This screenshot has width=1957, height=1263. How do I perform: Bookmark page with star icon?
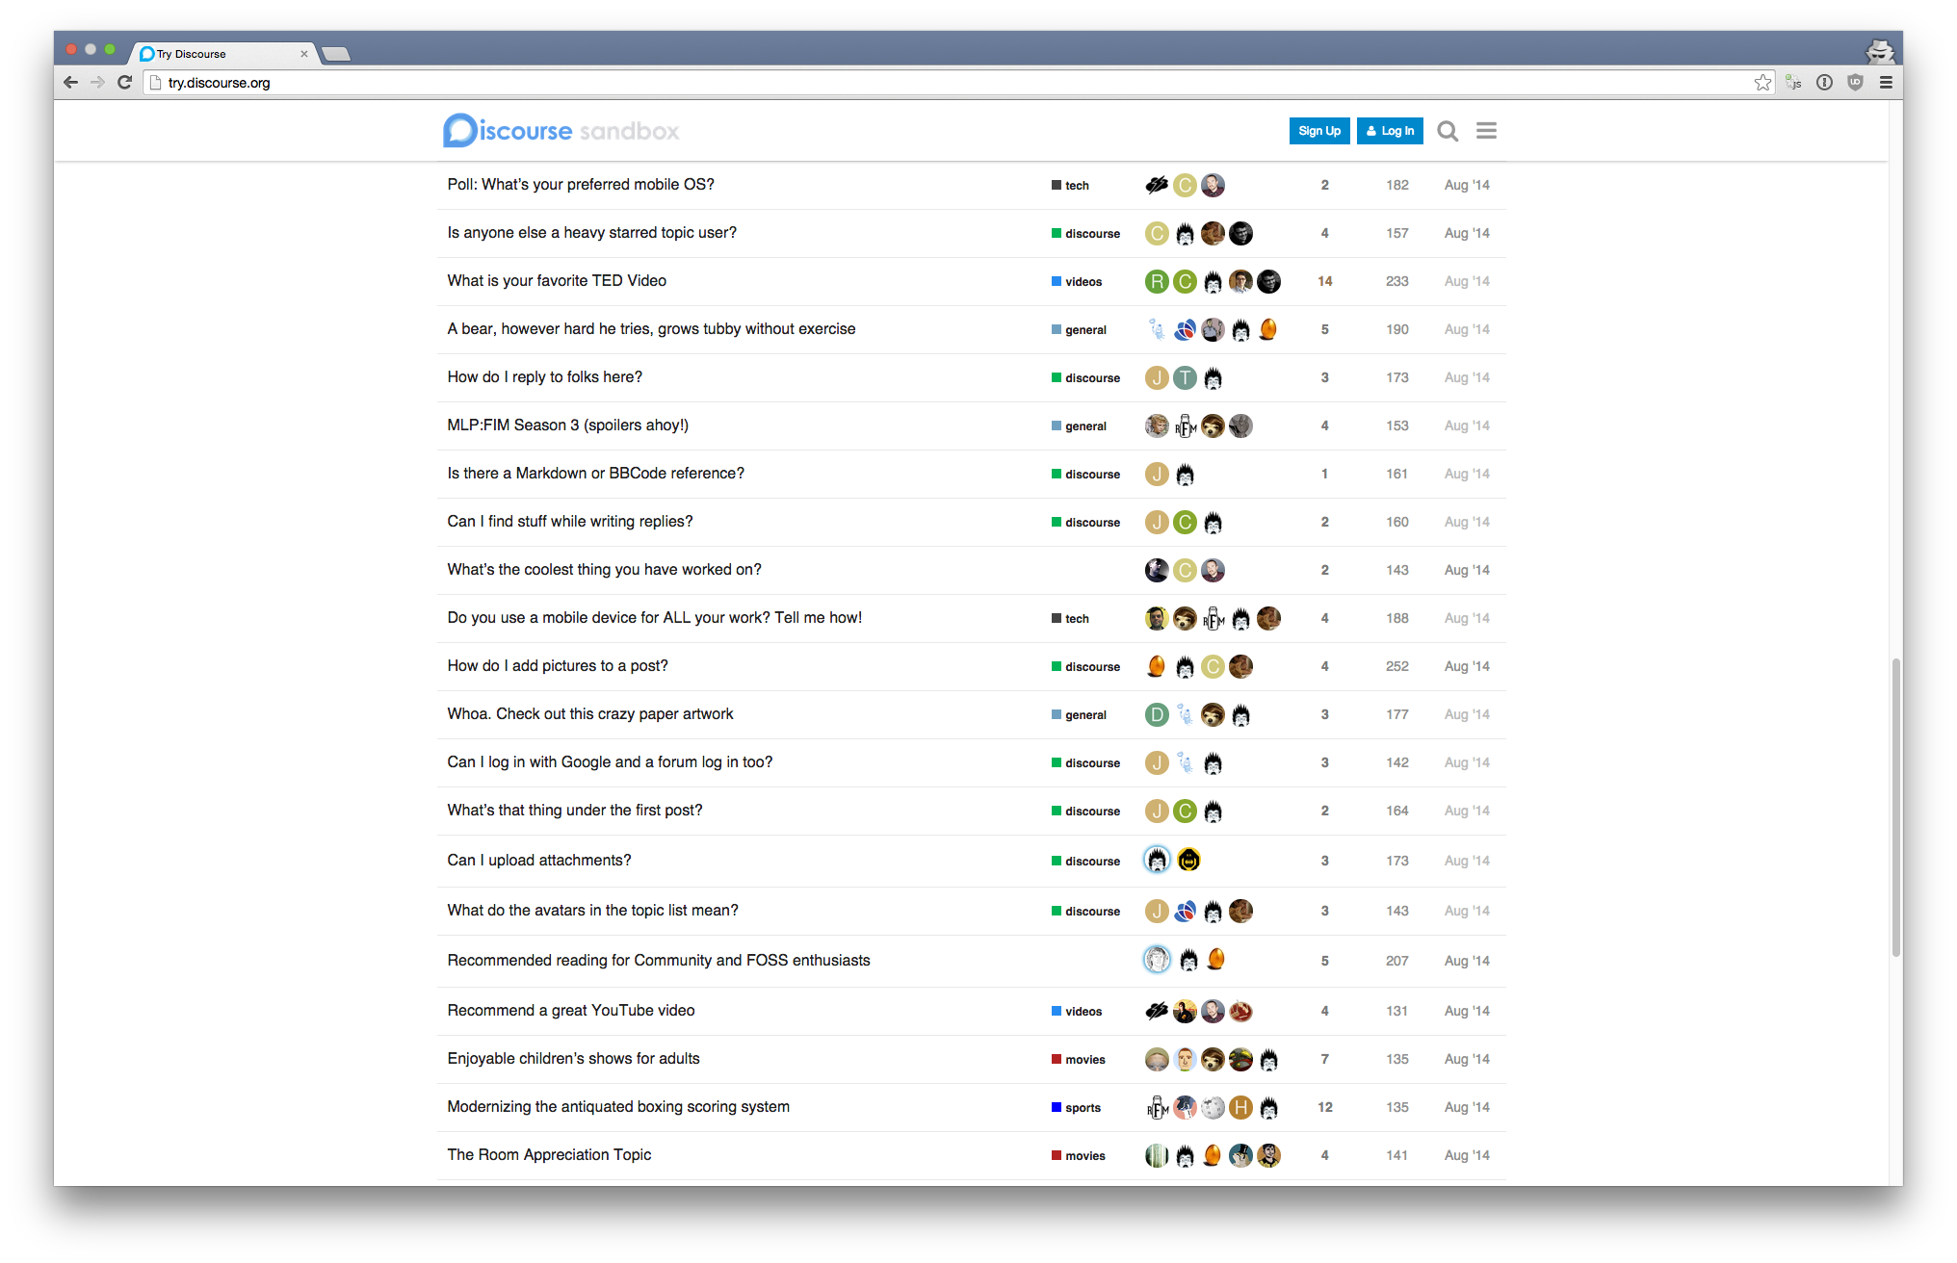click(x=1762, y=83)
